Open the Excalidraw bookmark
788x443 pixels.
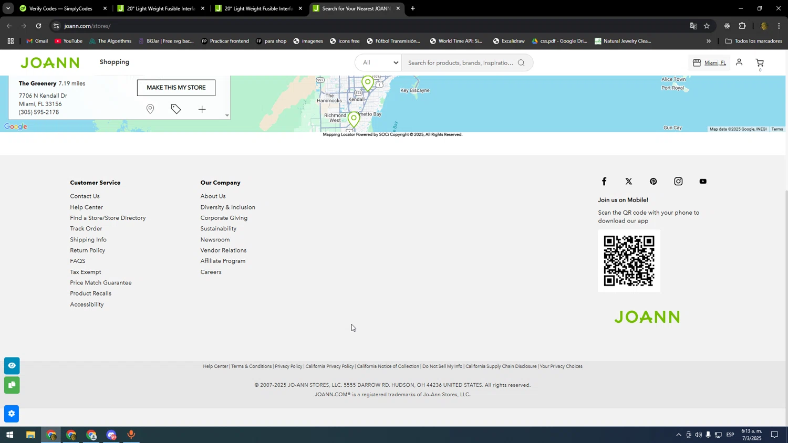pyautogui.click(x=509, y=41)
